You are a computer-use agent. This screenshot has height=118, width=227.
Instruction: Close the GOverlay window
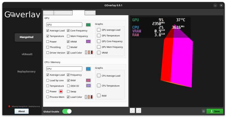221,5
